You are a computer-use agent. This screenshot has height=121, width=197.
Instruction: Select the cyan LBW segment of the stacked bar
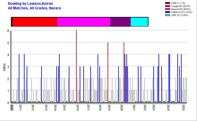pos(139,22)
